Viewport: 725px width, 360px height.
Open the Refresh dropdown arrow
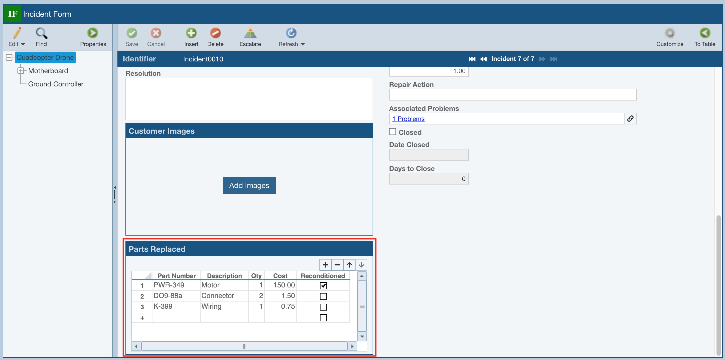click(302, 44)
